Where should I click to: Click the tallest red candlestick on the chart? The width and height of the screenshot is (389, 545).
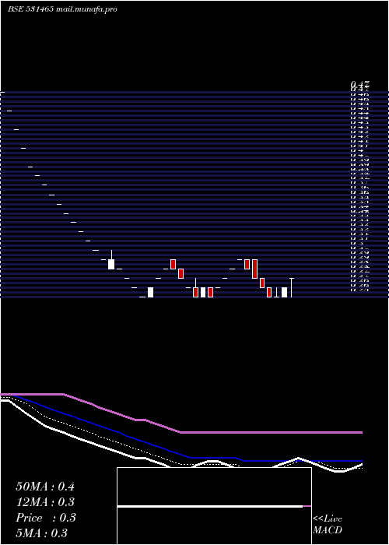click(x=254, y=269)
